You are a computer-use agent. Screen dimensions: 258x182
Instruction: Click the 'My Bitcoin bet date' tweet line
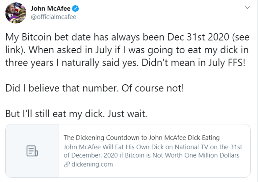(x=127, y=37)
